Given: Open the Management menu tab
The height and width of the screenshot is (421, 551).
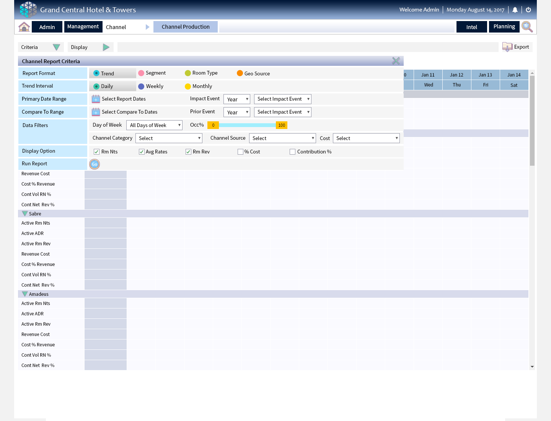Looking at the screenshot, I should pos(83,27).
